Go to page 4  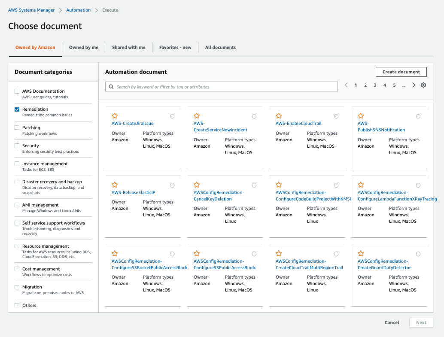[x=385, y=85]
